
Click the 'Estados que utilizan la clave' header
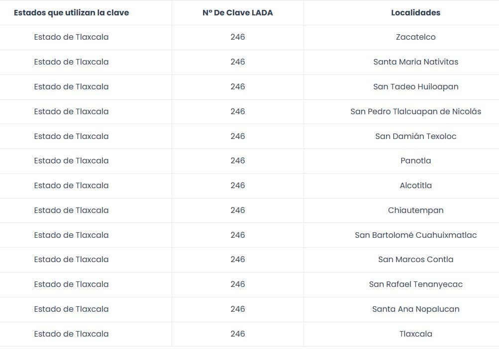(x=71, y=13)
